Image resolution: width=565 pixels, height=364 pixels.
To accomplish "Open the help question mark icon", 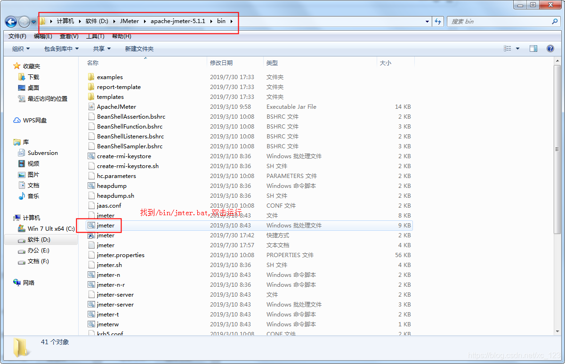I will [550, 49].
